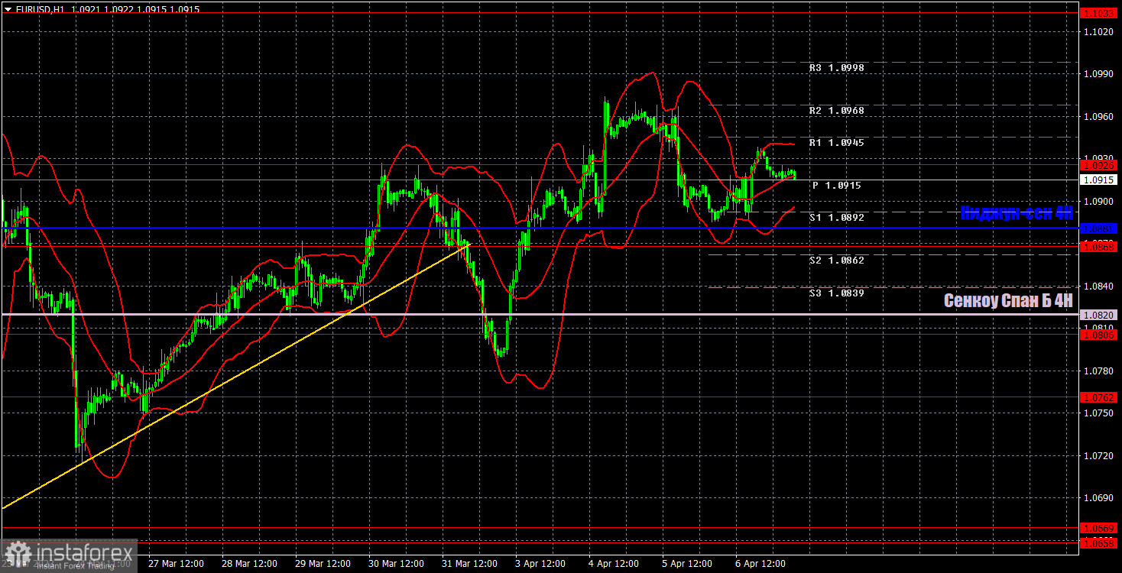Viewport: 1122px width, 573px height.
Task: Click the 1.0960 price scale value
Action: [x=1099, y=117]
